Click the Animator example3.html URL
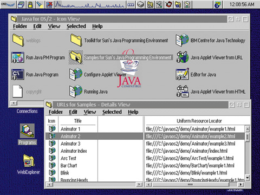Viewport: 260px width, 195px height. [191, 144]
